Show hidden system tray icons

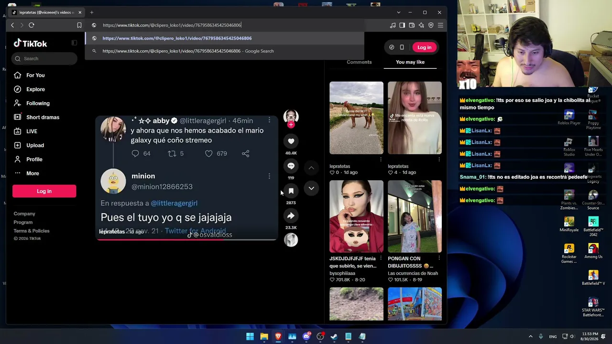pos(530,336)
